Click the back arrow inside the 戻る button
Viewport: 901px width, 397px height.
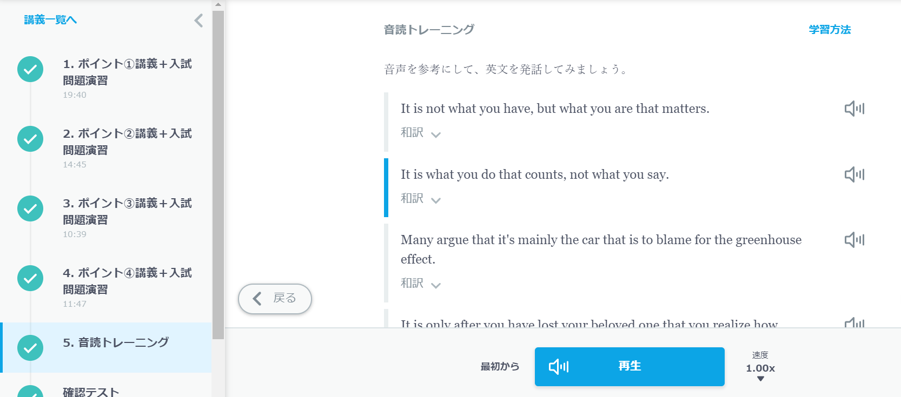(257, 299)
